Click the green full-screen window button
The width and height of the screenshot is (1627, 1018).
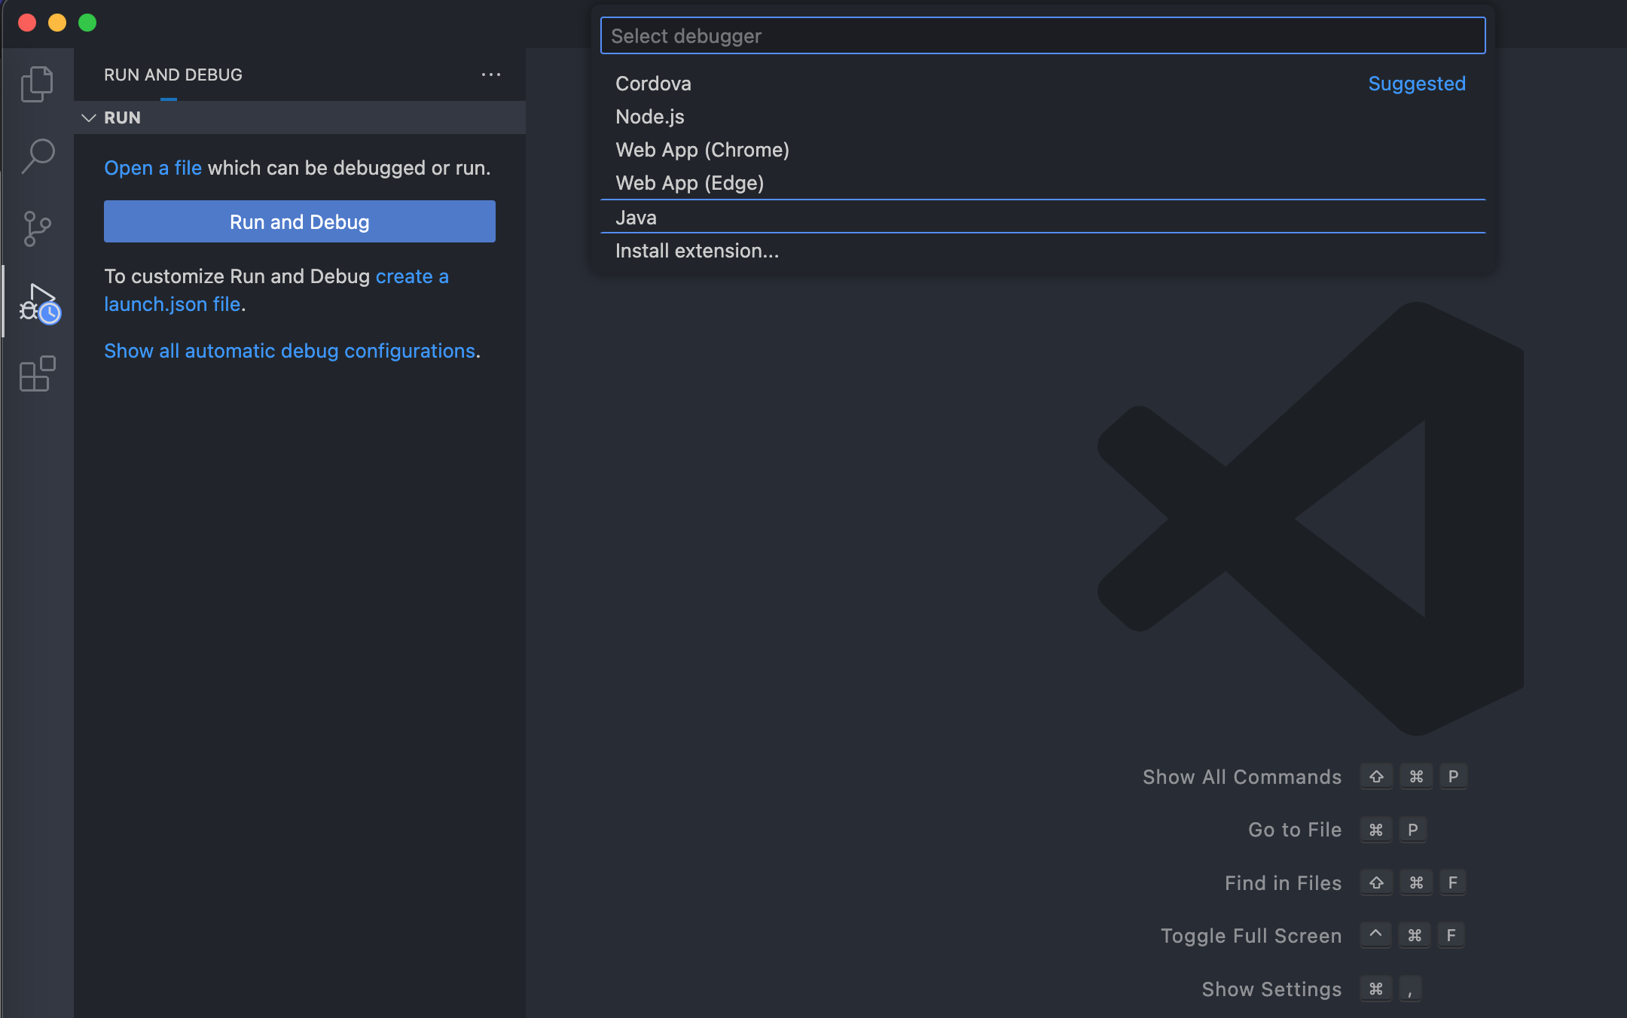point(87,23)
